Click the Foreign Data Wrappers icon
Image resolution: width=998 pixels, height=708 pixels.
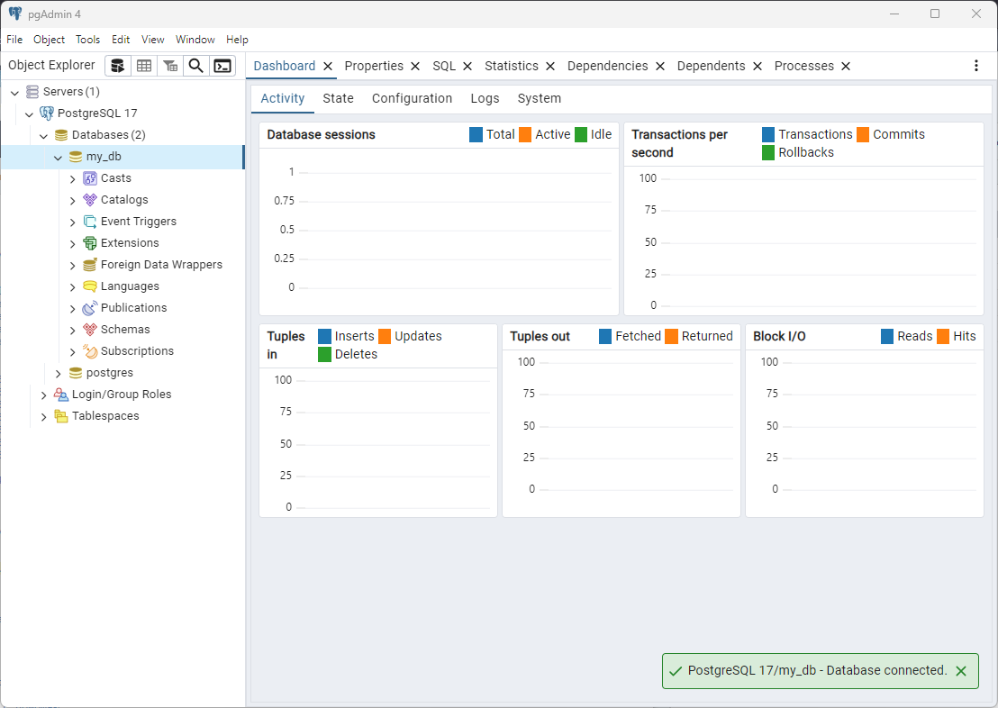point(90,265)
